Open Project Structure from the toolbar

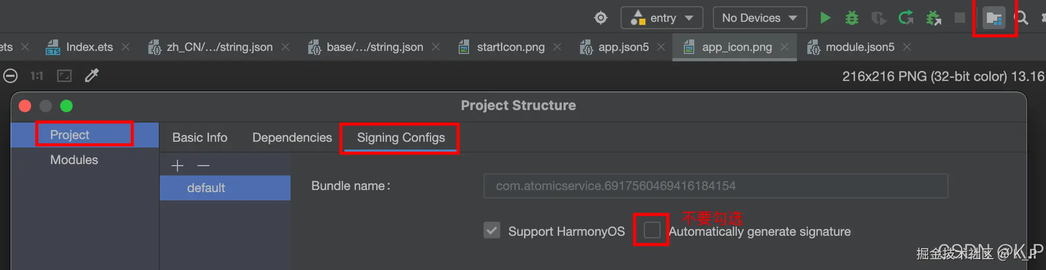point(994,19)
